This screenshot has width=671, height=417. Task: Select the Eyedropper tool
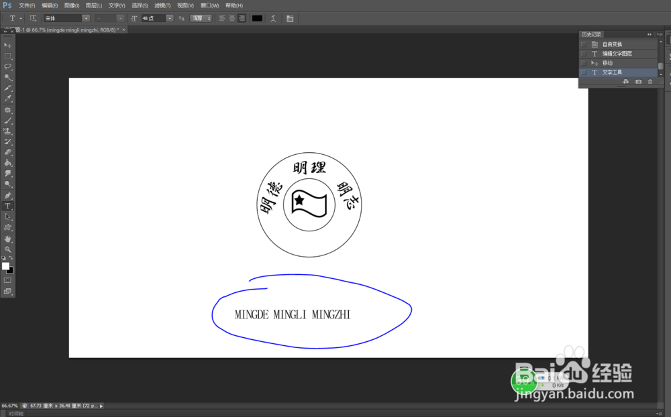(7, 99)
